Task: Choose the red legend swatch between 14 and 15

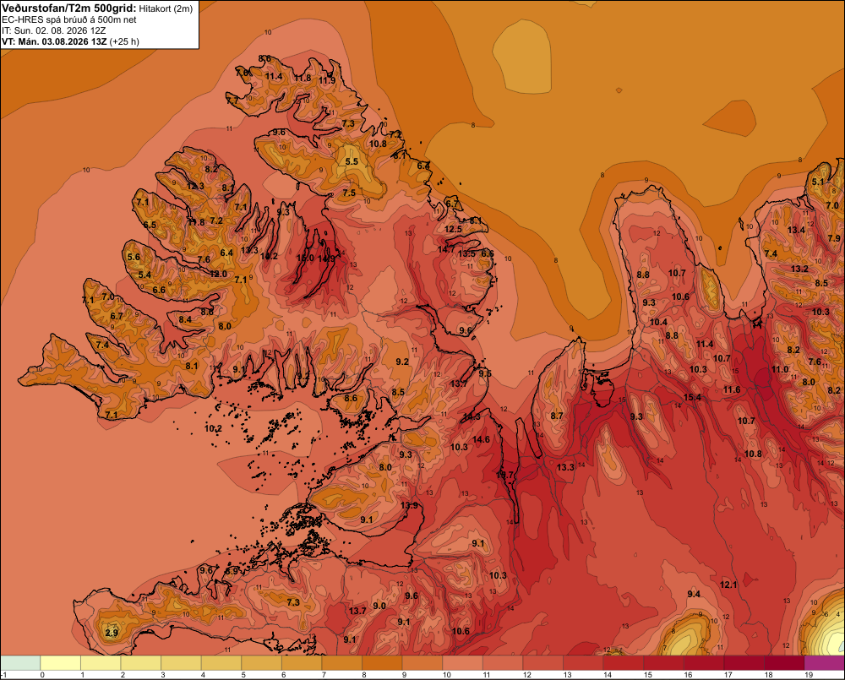Action: pyautogui.click(x=624, y=662)
